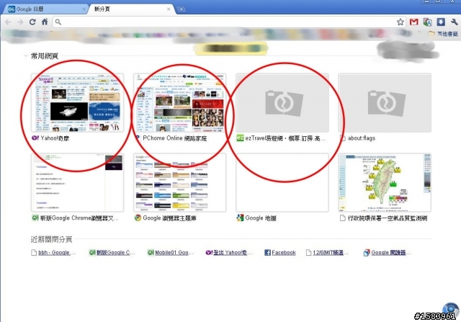
Task: Click the 行政院環保署 air quality title
Action: click(x=388, y=218)
